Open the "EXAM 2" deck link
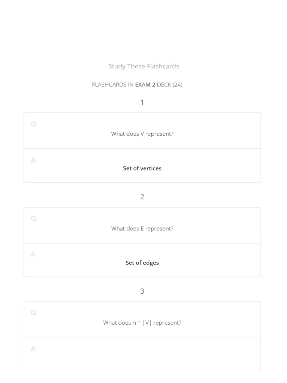Image resolution: width=287 pixels, height=383 pixels. (145, 85)
